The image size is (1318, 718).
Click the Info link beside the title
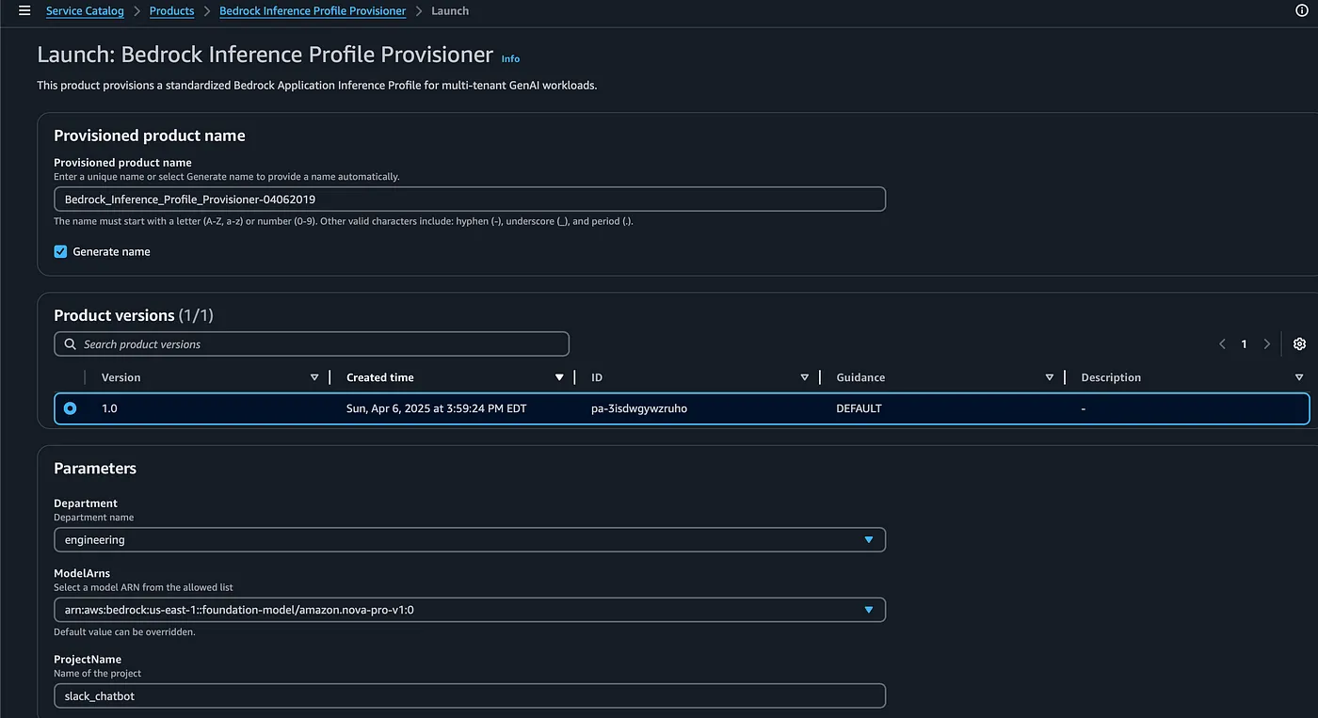[510, 58]
